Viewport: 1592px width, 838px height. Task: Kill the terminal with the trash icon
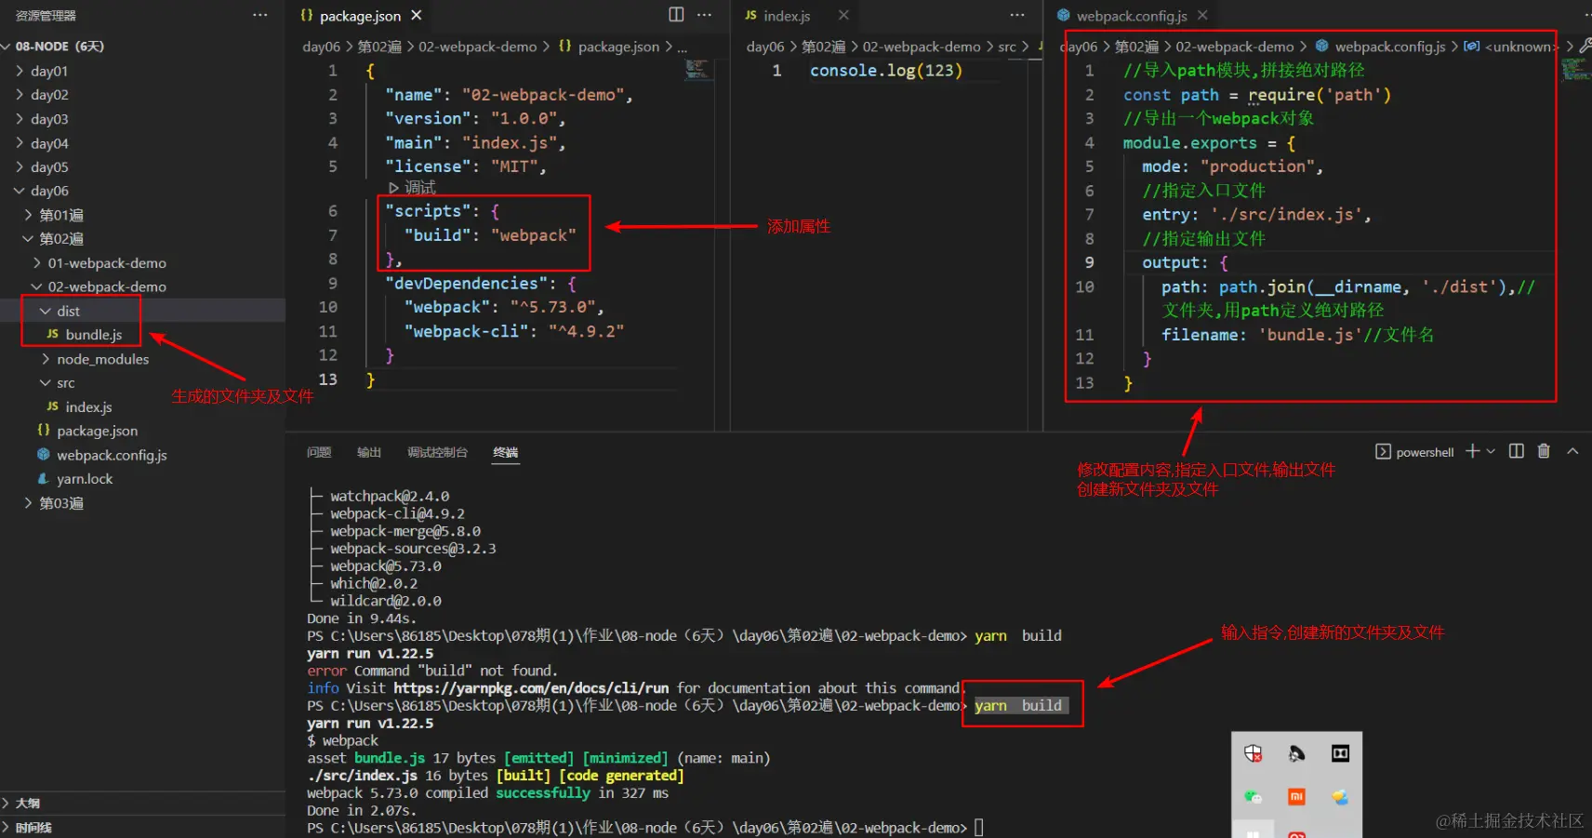(x=1544, y=451)
